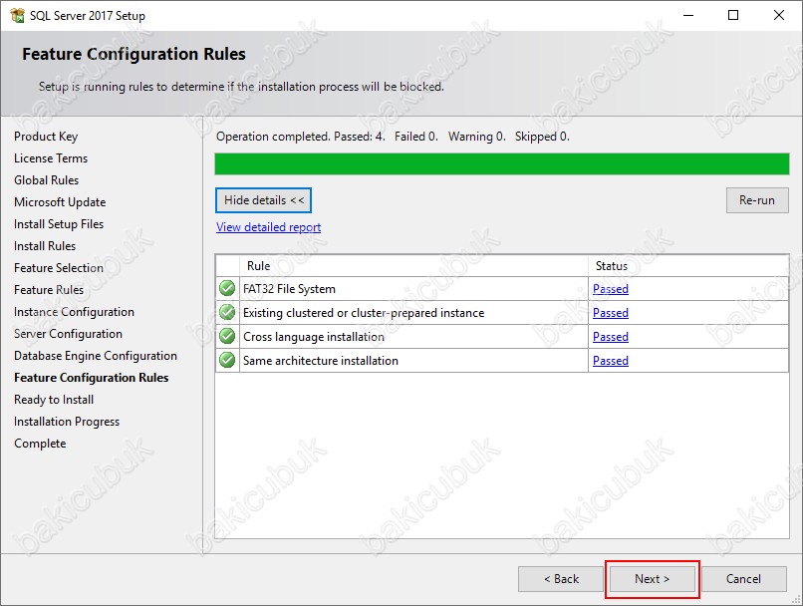Screen dimensions: 803x606
Task: Open Passed link for Same architecture installation
Action: (x=611, y=361)
